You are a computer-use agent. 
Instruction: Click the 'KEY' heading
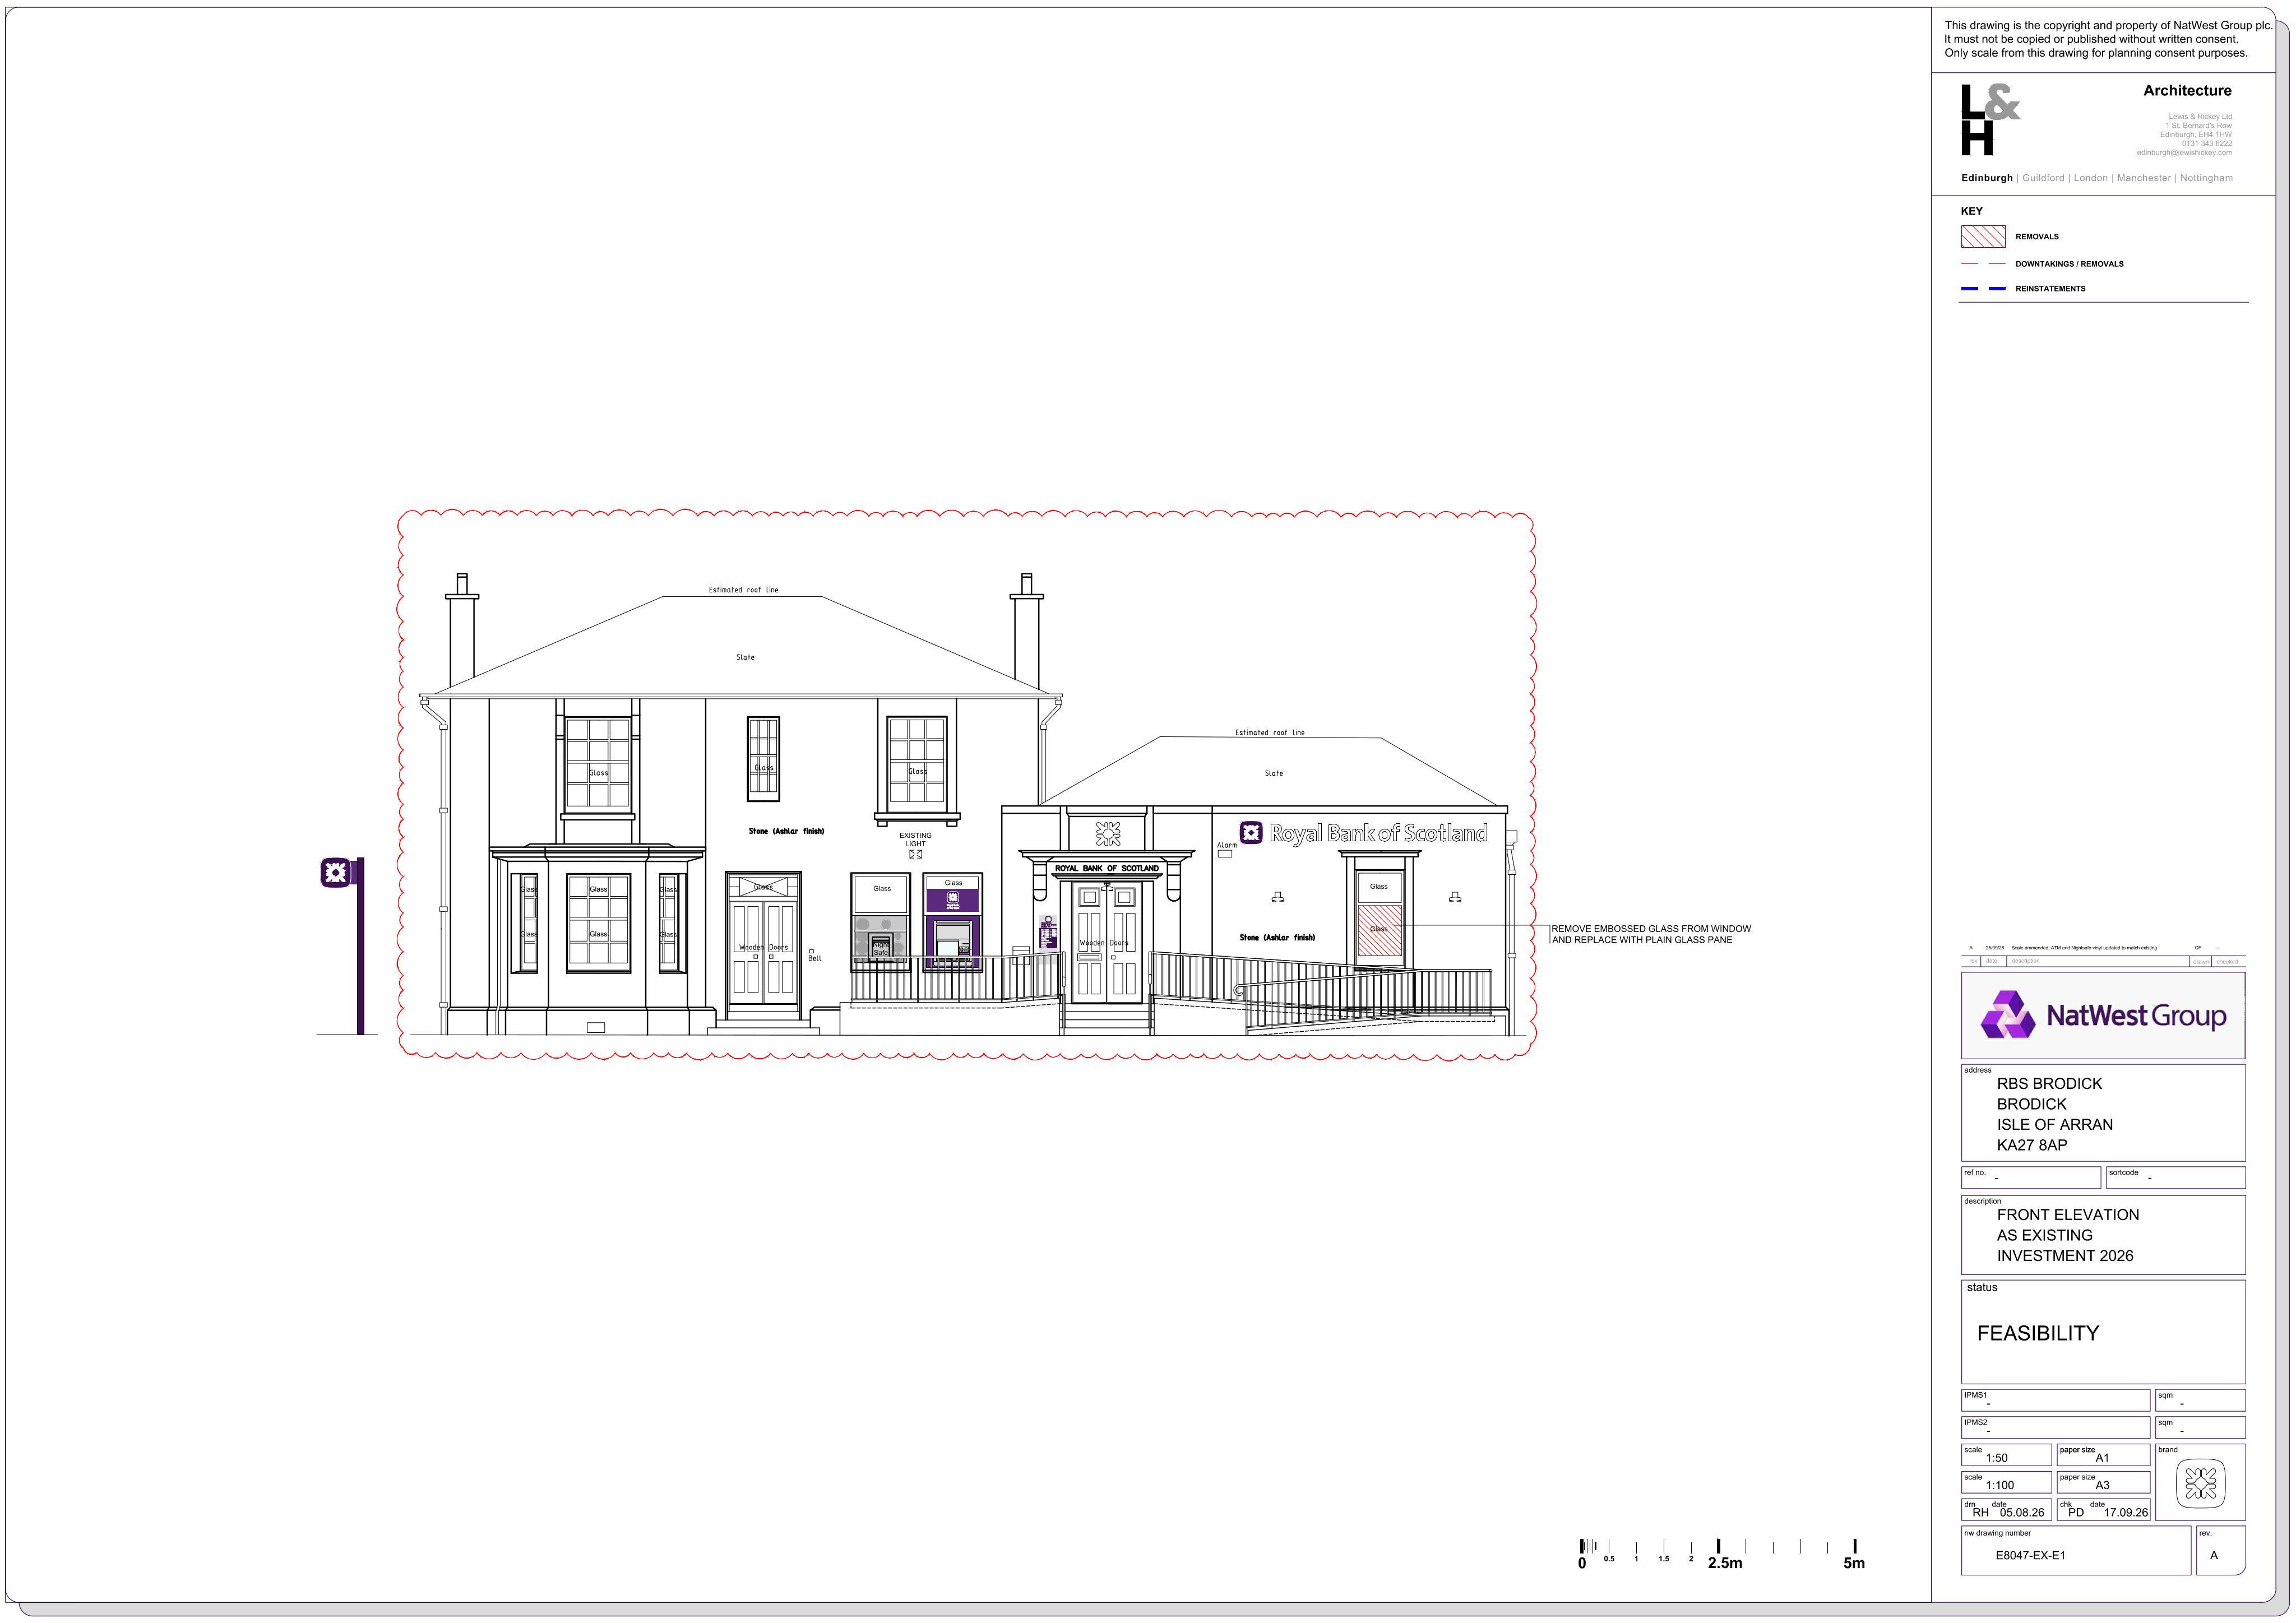click(1971, 211)
